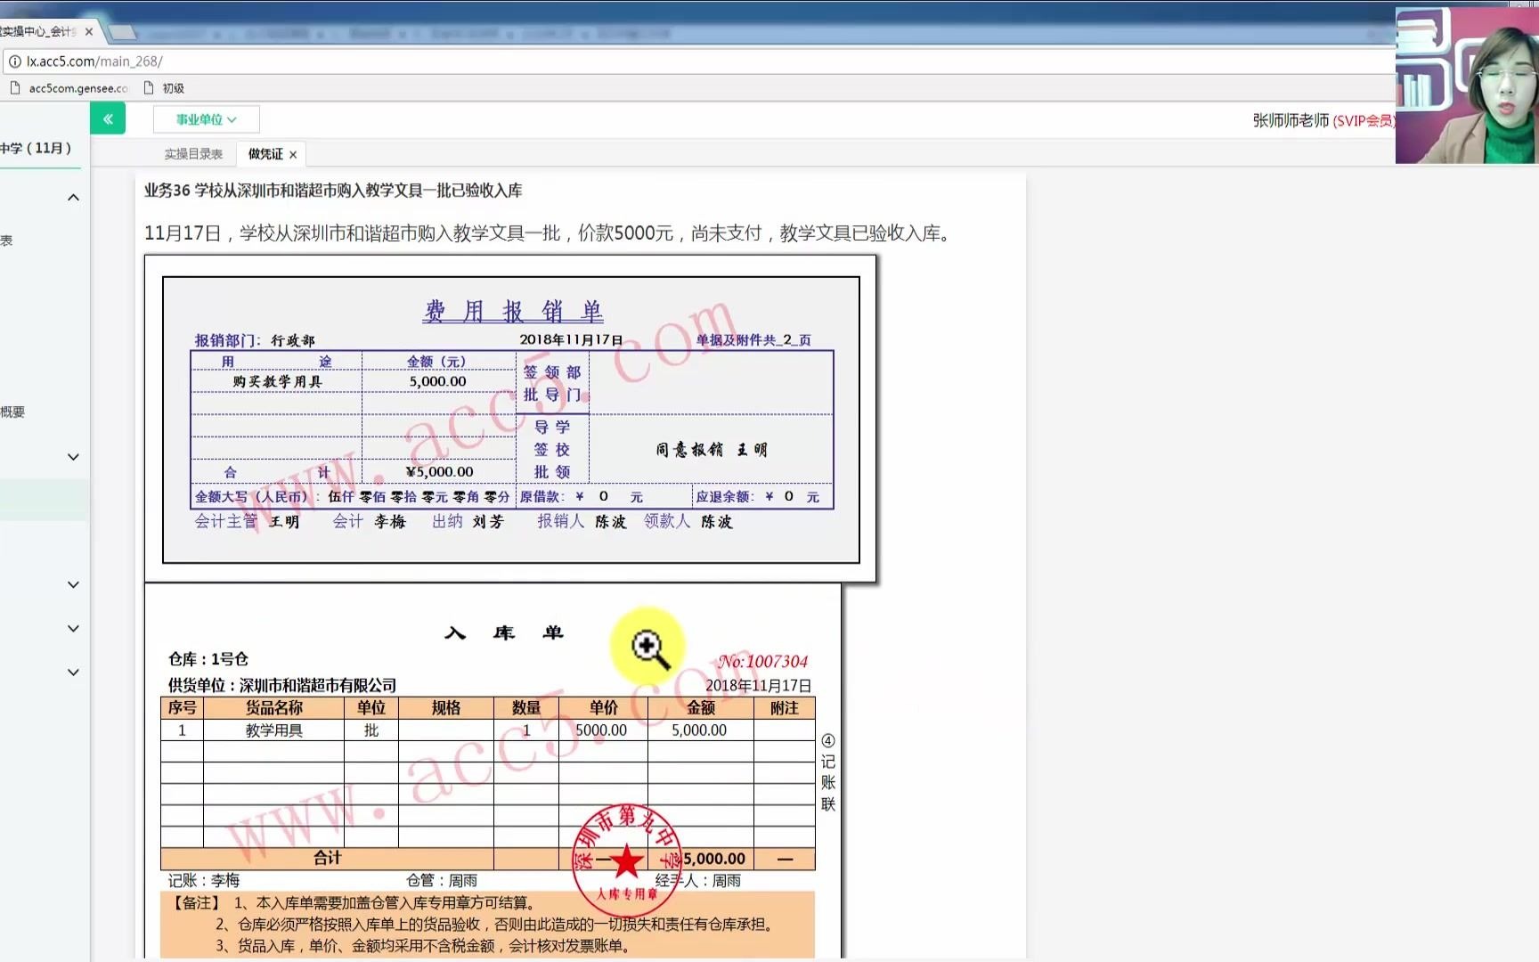The image size is (1539, 962).
Task: Select the 中学（11月） sidebar header
Action: coord(37,148)
